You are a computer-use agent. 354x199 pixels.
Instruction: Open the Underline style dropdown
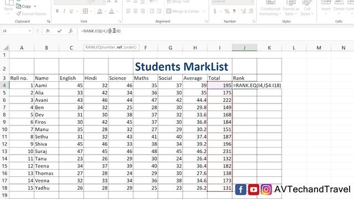[77, 11]
